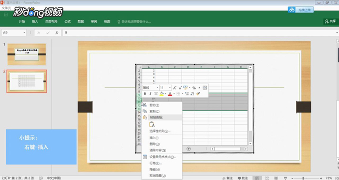Open the font color dropdown arrow

(x=174, y=94)
